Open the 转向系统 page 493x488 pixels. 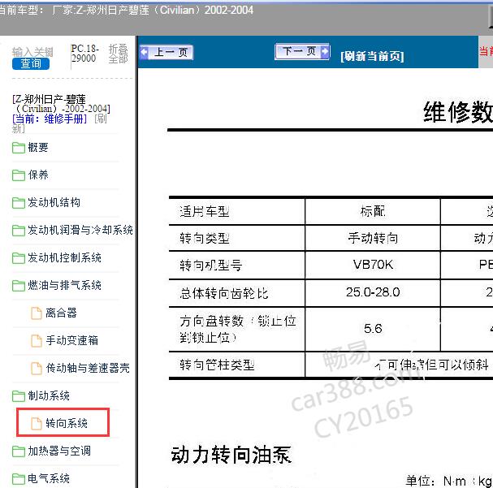67,423
